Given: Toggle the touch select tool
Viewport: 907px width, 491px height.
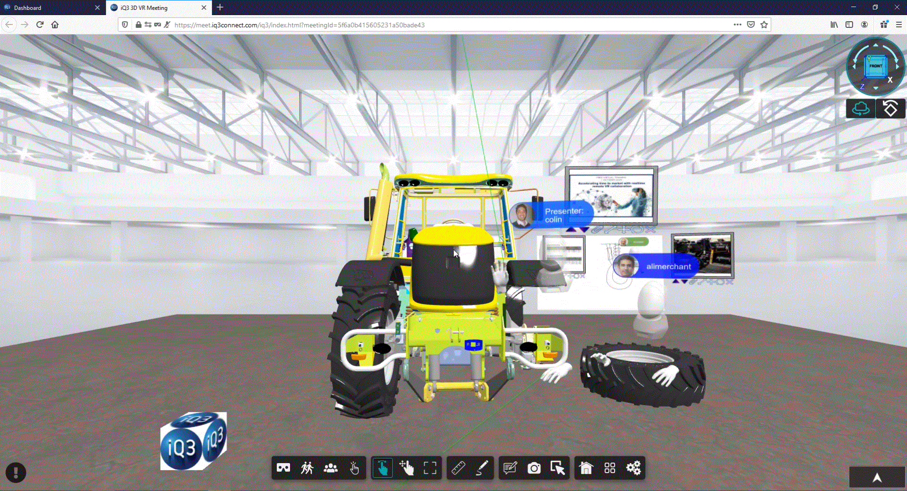Looking at the screenshot, I should coord(383,468).
